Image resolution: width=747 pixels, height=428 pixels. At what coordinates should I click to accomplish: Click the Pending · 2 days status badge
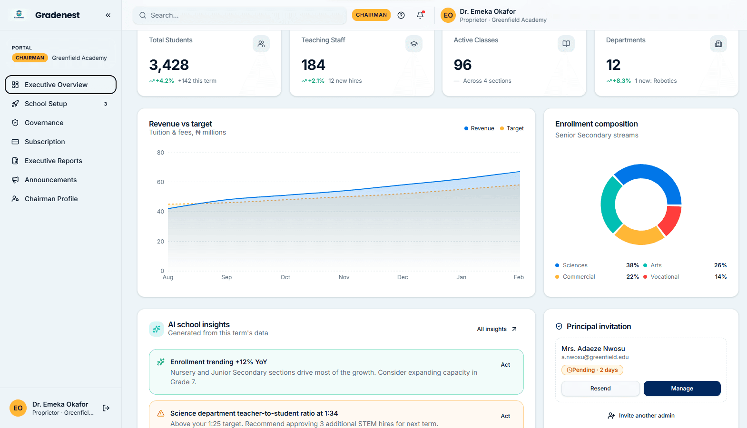(592, 370)
